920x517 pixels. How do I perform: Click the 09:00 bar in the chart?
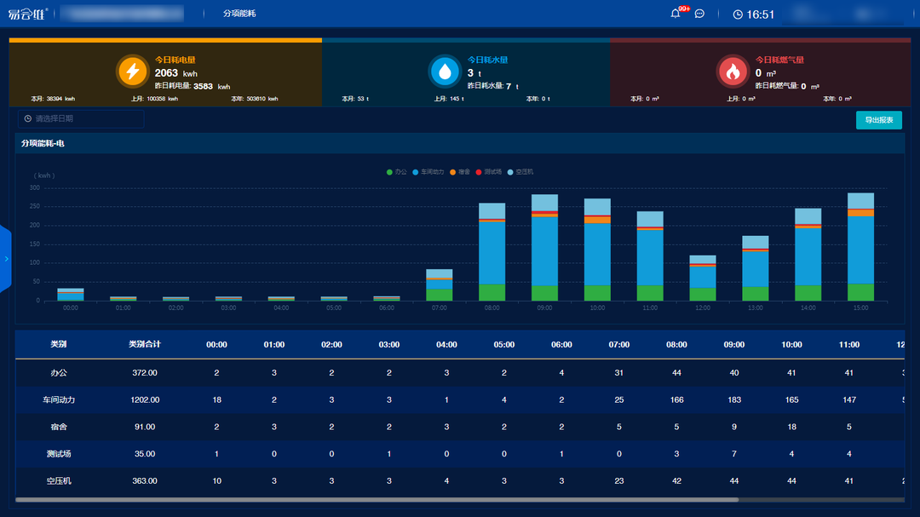[x=544, y=251]
